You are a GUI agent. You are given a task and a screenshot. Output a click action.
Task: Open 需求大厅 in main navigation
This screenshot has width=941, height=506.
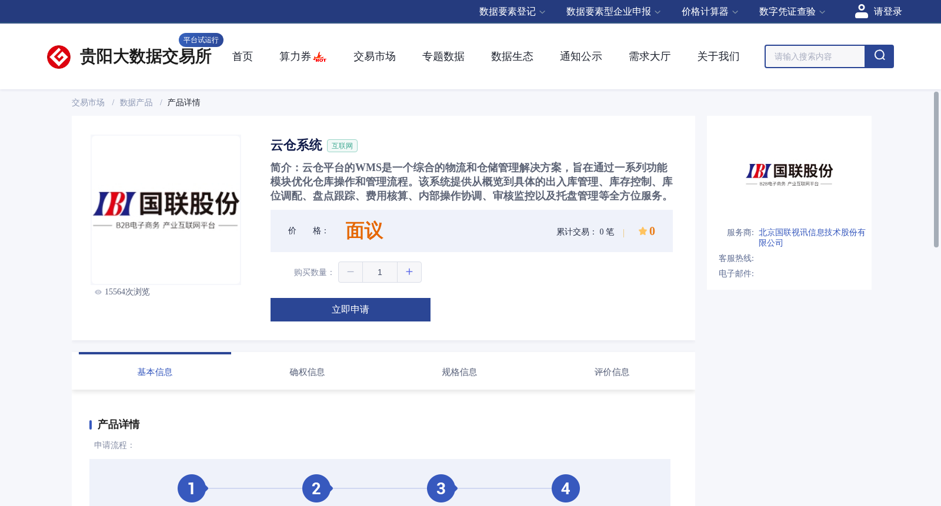point(650,56)
